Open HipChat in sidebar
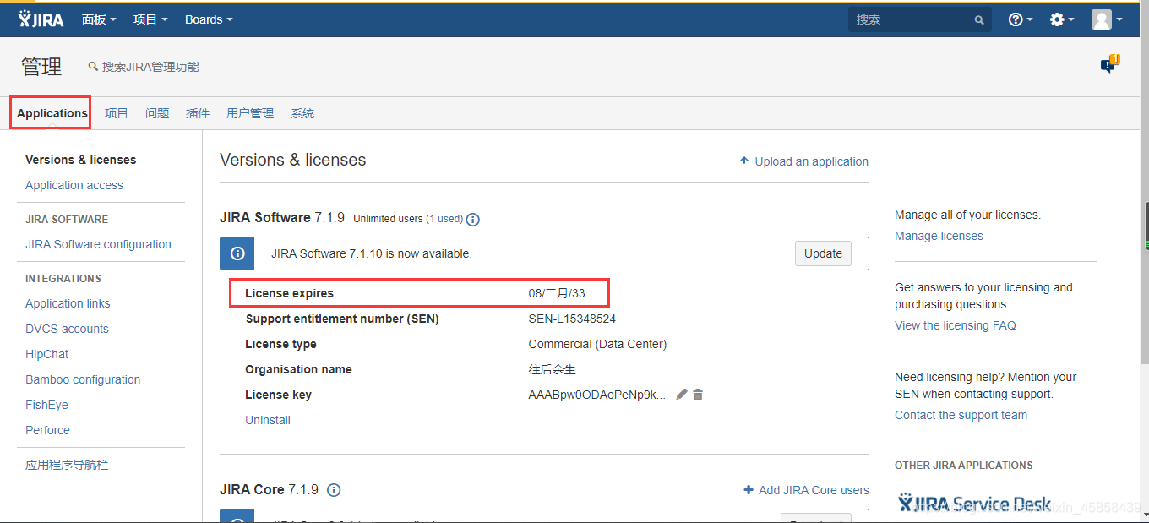 pos(47,354)
